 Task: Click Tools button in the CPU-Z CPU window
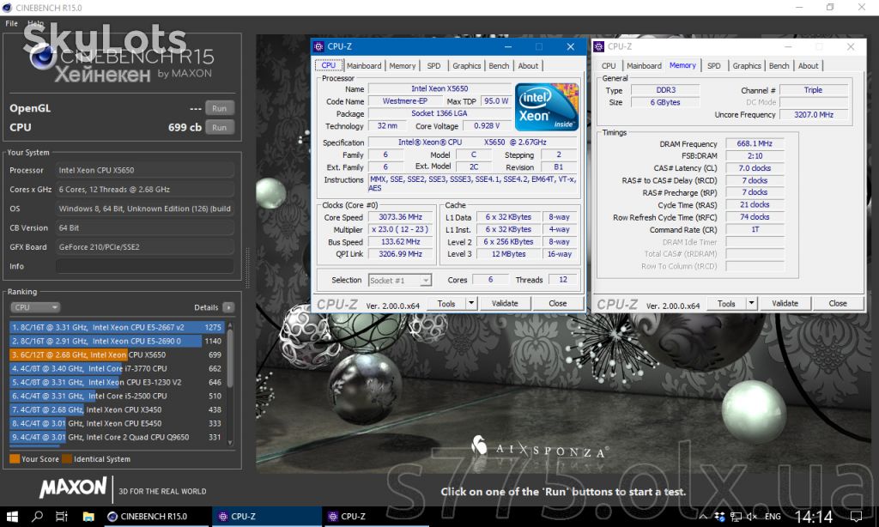pyautogui.click(x=446, y=303)
